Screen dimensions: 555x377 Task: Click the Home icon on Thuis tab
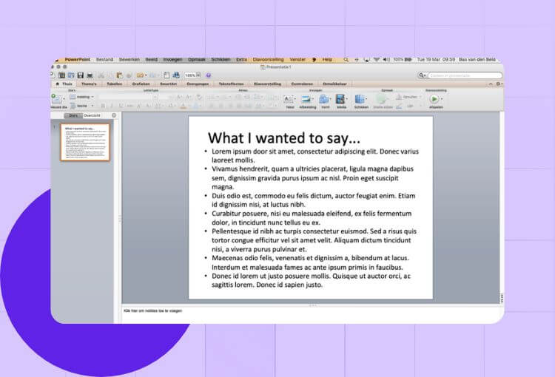(57, 84)
